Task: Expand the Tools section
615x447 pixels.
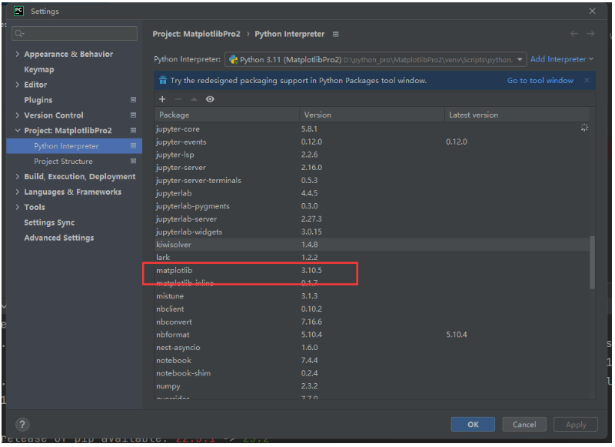Action: tap(17, 207)
